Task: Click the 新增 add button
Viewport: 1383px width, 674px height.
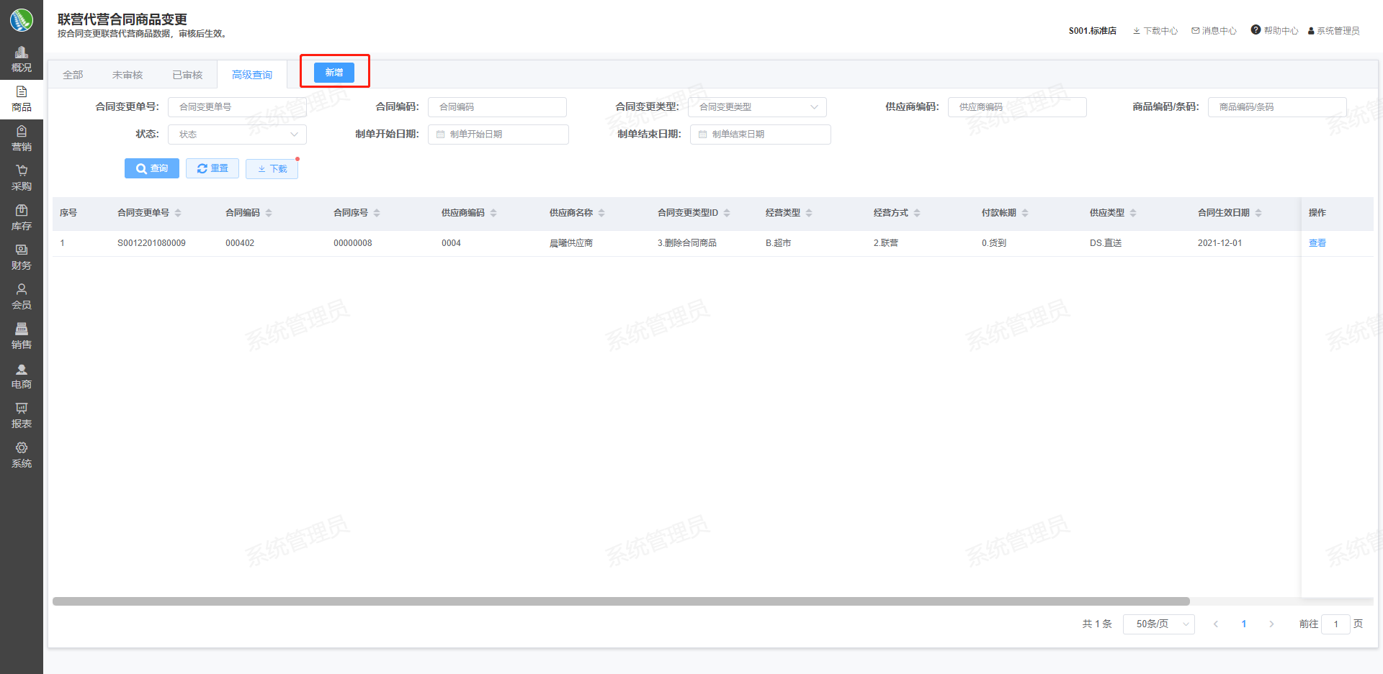Action: pos(334,73)
